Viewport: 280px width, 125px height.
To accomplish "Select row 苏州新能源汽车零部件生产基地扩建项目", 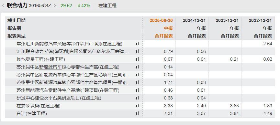I will pos(140,90).
